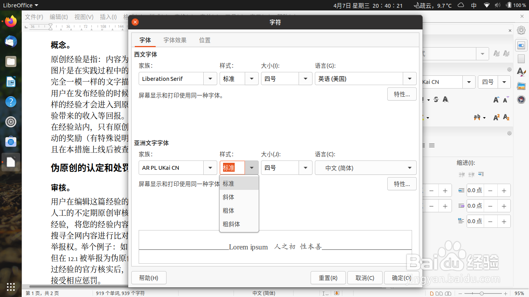Screen dimensions: 529x297
Task: Apply subscript using the A₂ icon
Action: [x=506, y=117]
